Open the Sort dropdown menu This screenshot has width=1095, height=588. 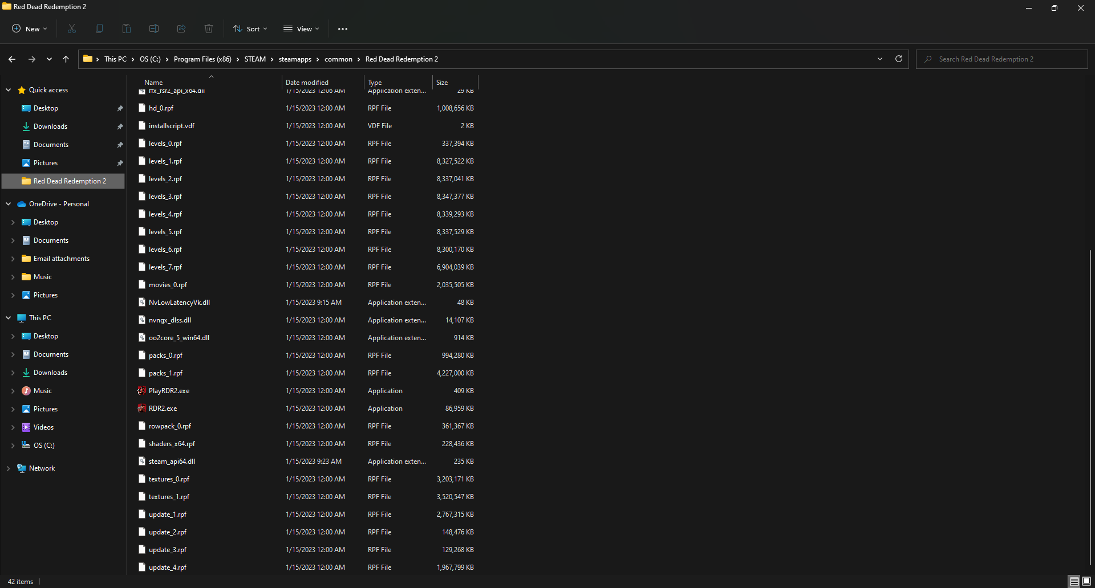pyautogui.click(x=250, y=28)
